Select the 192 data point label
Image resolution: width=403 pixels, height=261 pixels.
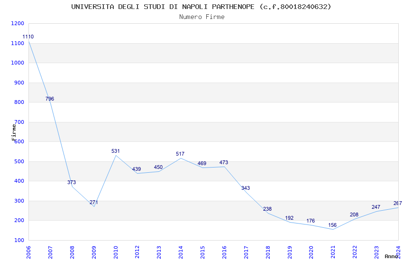[289, 218]
